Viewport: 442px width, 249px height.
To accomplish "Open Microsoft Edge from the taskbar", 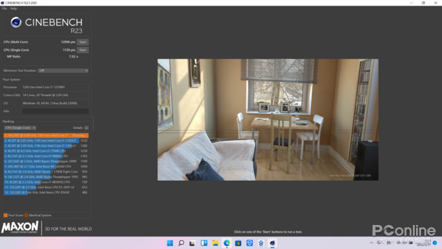I will point(227,243).
